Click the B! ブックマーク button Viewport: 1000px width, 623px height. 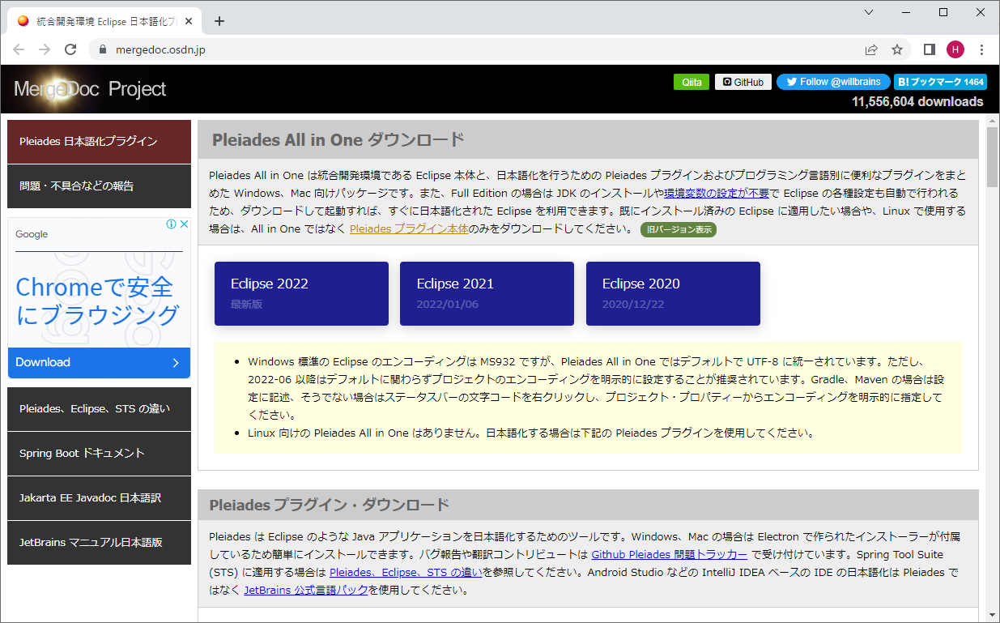940,82
